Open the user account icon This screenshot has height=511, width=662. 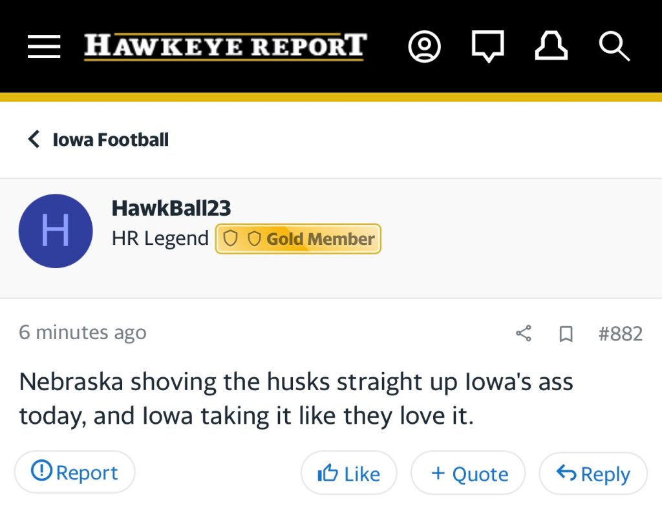coord(425,47)
